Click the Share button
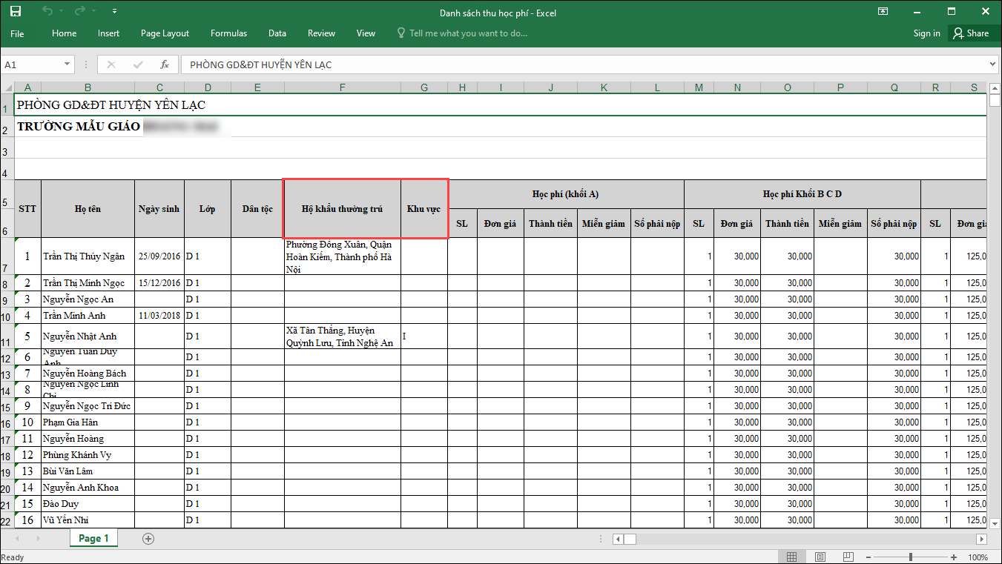 [x=971, y=33]
